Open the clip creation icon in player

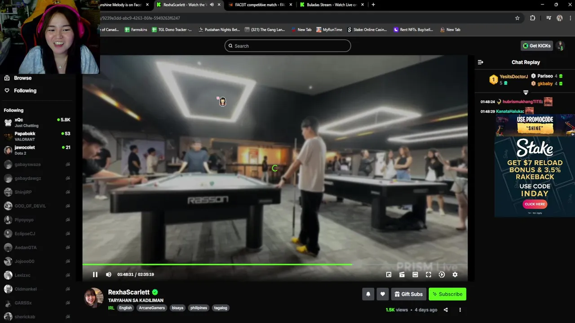coord(402,275)
